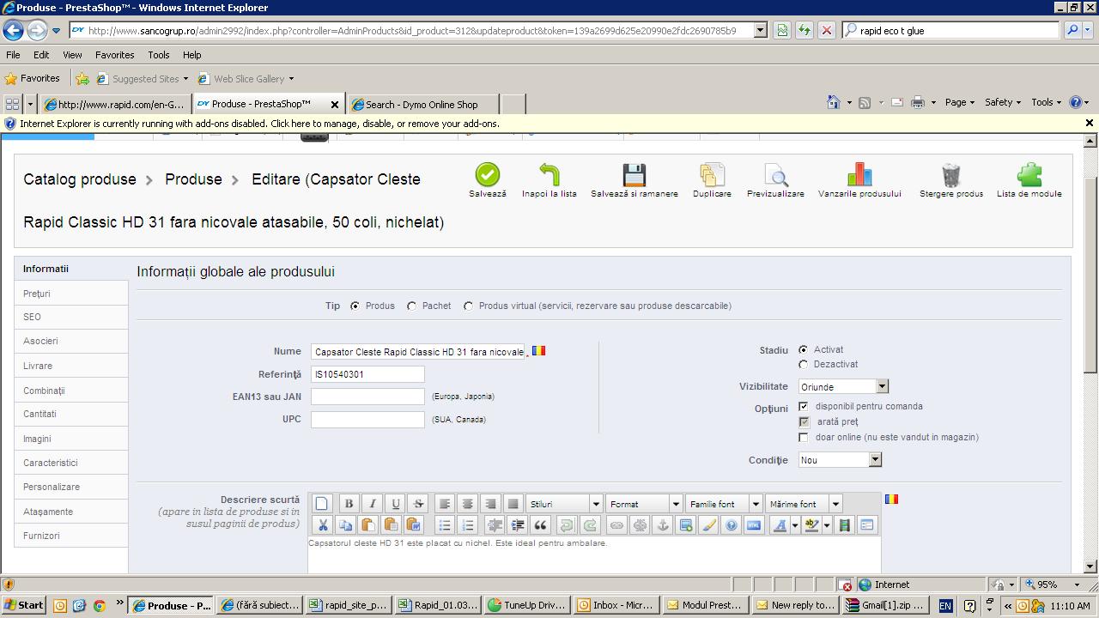
Task: Open the File menu
Action: tap(13, 55)
